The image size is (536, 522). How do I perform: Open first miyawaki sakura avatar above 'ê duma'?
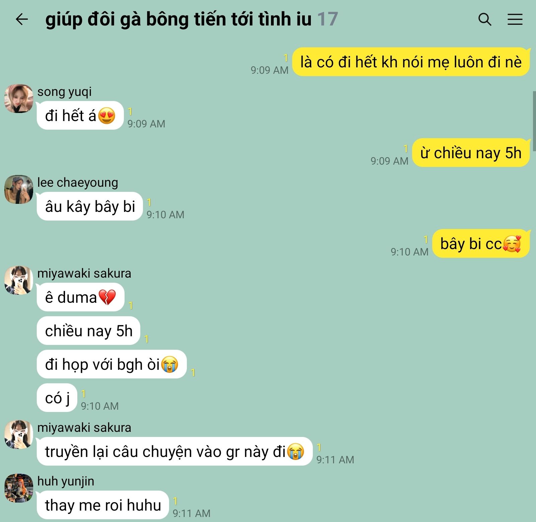click(19, 280)
